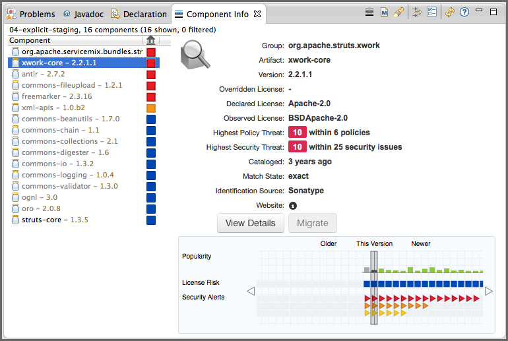Click Observed License value BSDApache-2.0
The image size is (508, 341).
pyautogui.click(x=318, y=118)
